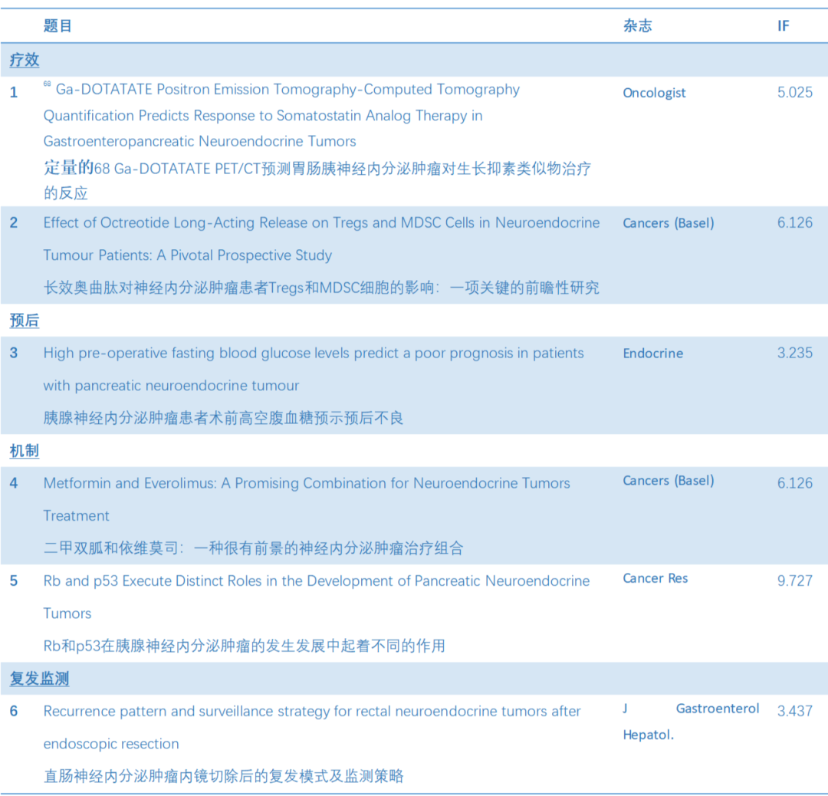Expand the 疗效 section header
Image resolution: width=828 pixels, height=796 pixels.
pyautogui.click(x=24, y=60)
